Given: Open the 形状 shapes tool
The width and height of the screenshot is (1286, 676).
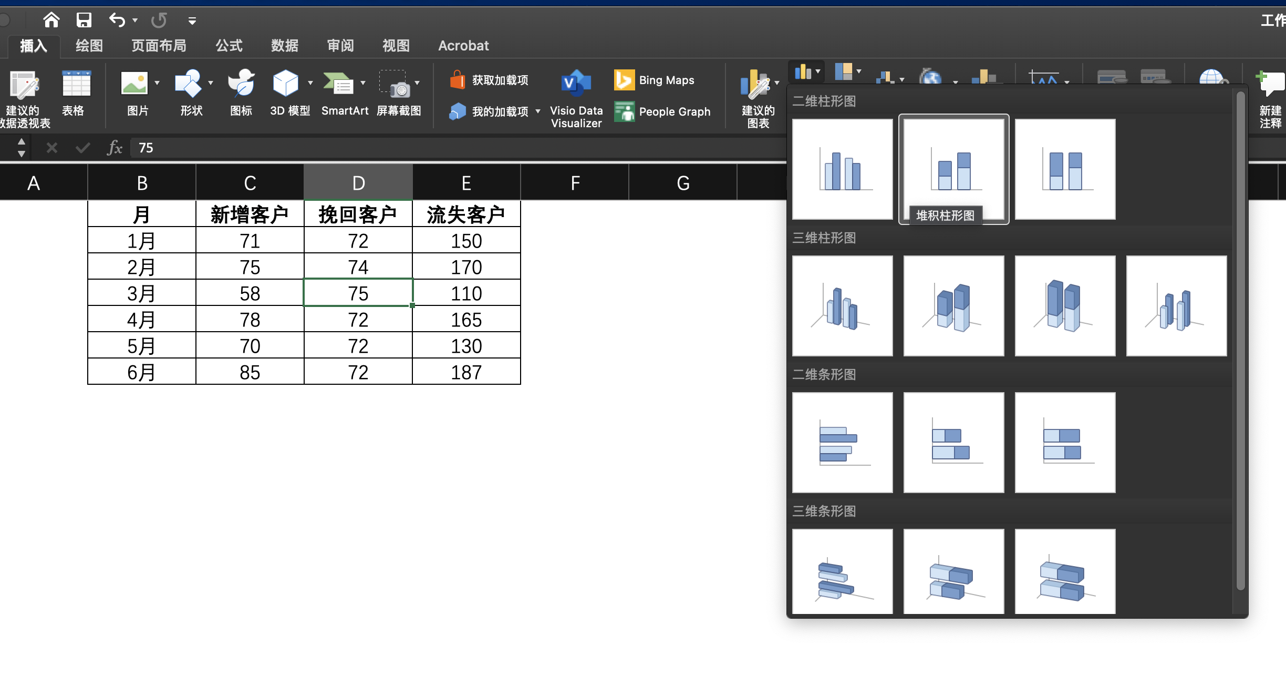Looking at the screenshot, I should pyautogui.click(x=190, y=94).
